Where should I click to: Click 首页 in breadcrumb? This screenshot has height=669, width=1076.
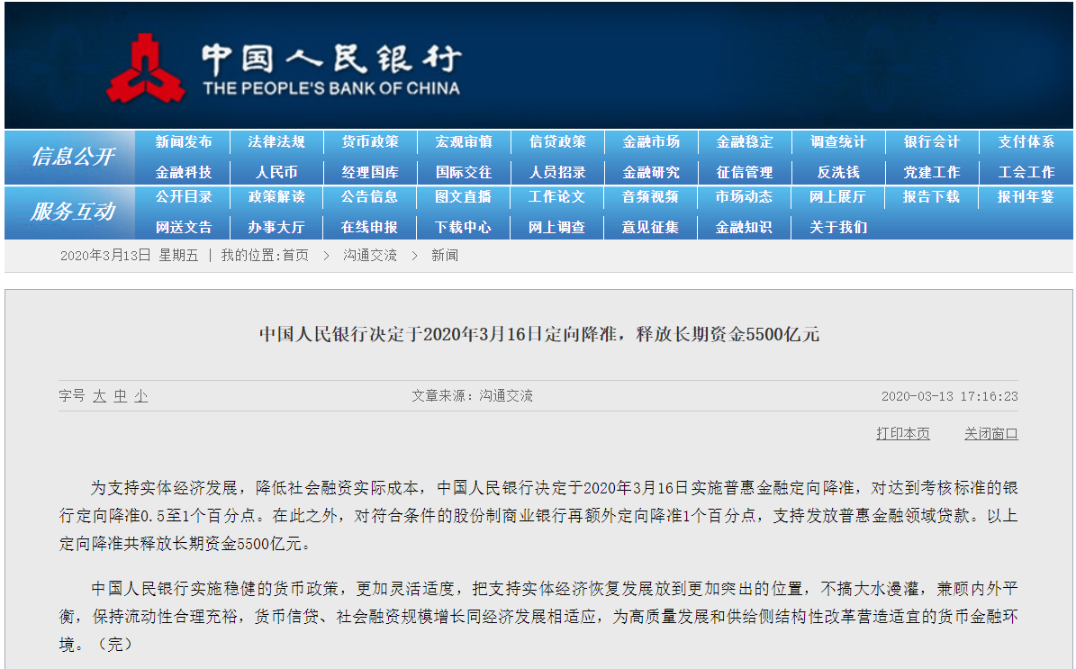pos(295,256)
